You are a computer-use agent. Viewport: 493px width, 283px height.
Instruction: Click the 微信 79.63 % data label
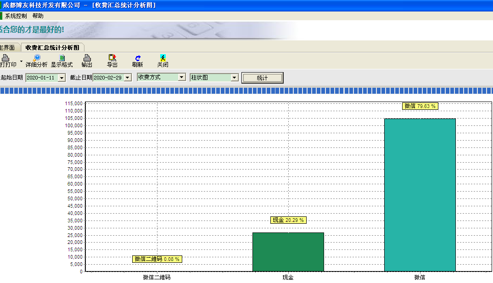click(420, 106)
